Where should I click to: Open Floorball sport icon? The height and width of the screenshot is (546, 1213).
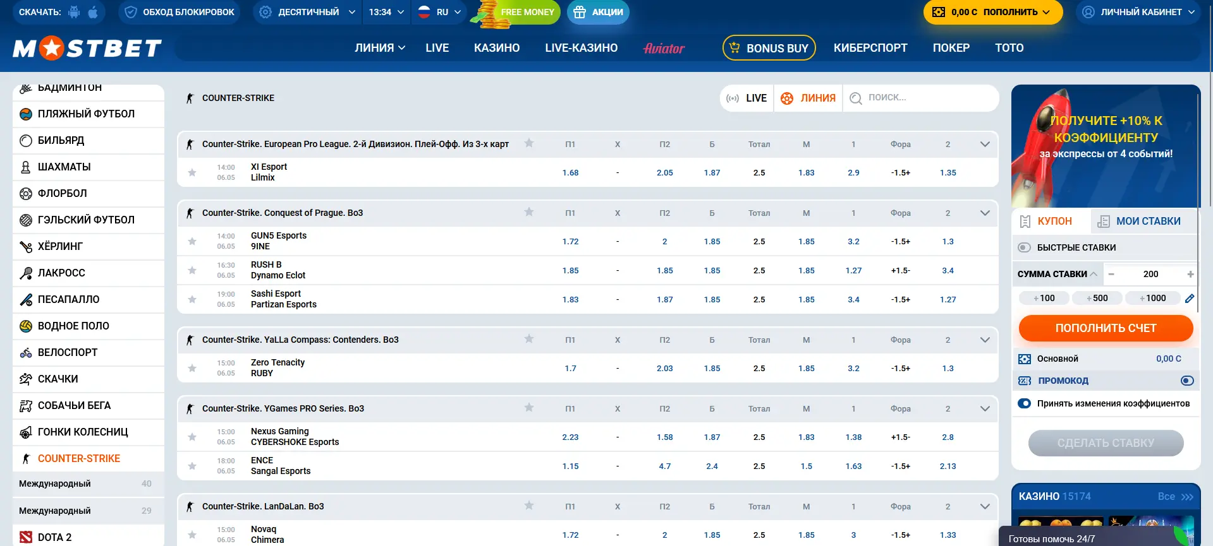click(x=26, y=194)
